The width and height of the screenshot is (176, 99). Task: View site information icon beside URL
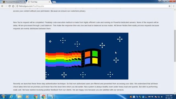pyautogui.click(x=17, y=6)
